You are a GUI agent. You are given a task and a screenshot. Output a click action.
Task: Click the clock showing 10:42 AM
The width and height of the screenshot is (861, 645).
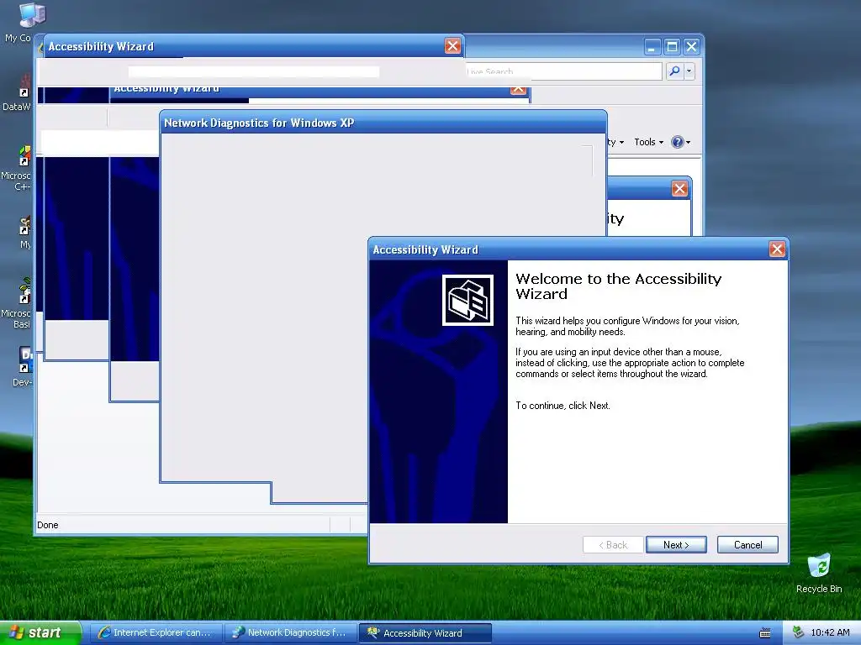[830, 632]
